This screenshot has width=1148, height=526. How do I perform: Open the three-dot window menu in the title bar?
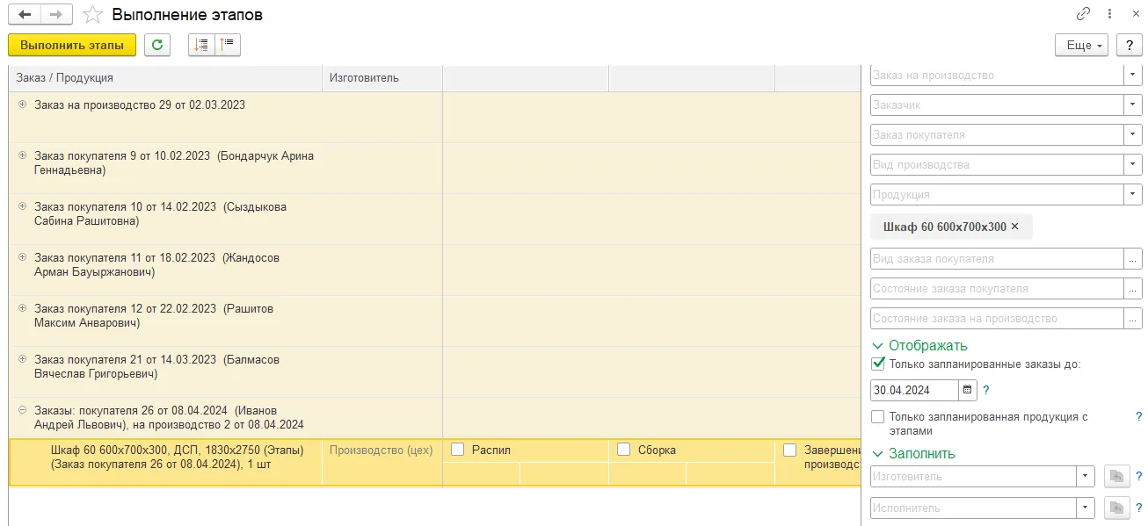point(1111,14)
